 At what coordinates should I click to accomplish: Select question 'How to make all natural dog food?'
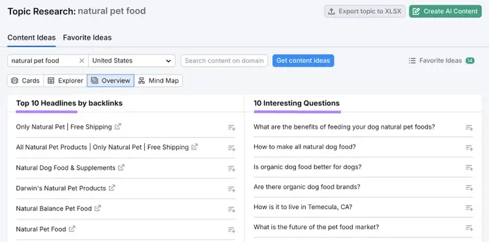(x=304, y=147)
